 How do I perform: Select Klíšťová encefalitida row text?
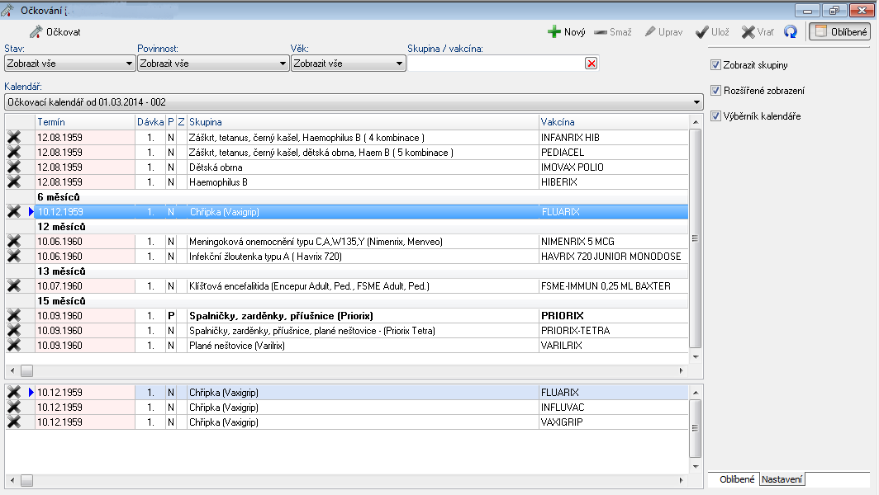point(309,286)
